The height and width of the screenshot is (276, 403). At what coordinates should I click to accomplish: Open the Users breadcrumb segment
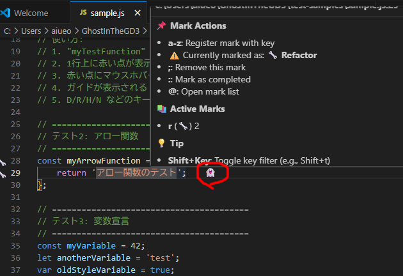pos(31,31)
